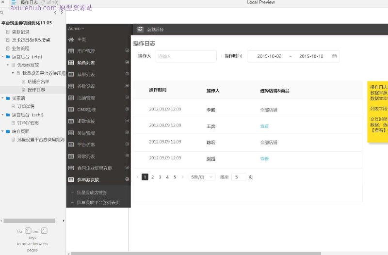Collapse the 运营后台 (etp) folder arrow

coord(2,57)
